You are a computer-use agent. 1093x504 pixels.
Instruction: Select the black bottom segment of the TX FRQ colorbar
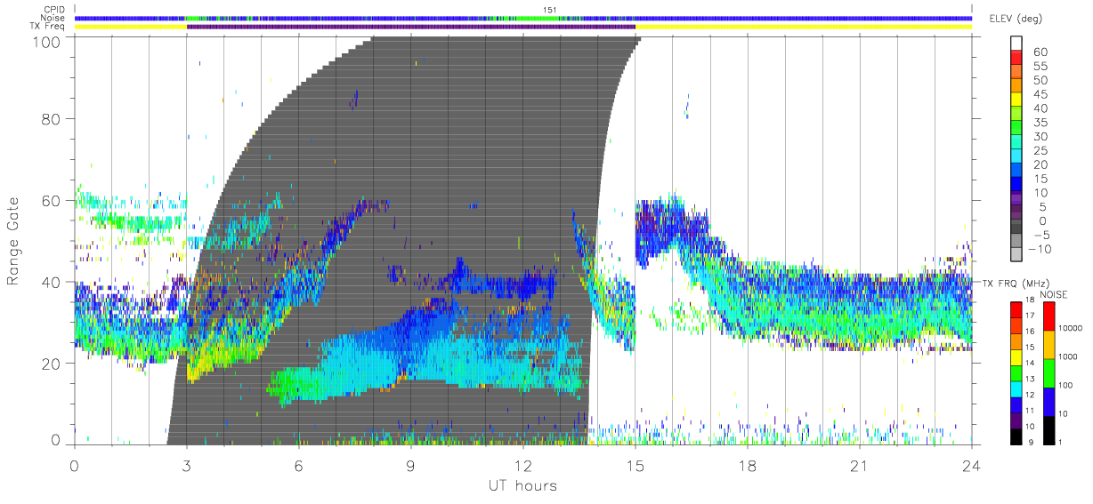[1016, 436]
